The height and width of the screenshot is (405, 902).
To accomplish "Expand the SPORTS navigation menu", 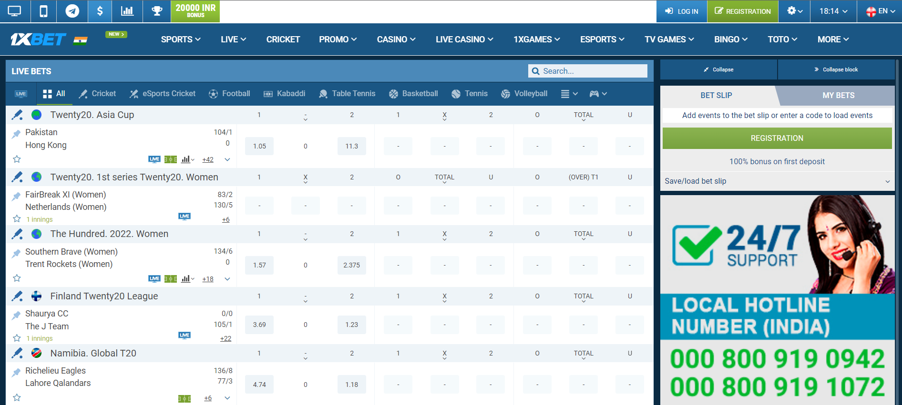I will click(x=181, y=40).
